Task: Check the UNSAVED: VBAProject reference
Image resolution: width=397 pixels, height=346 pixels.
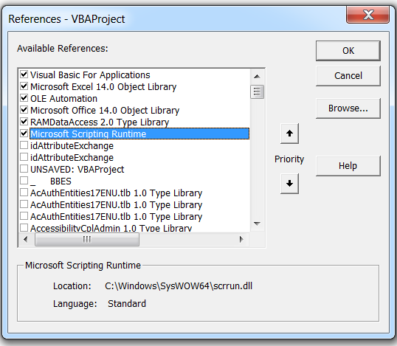Action: pyautogui.click(x=24, y=169)
